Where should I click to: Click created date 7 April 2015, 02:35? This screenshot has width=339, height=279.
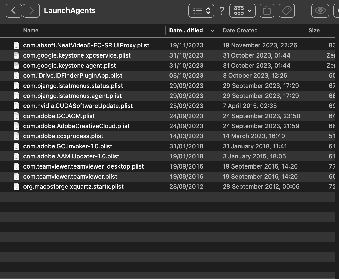(x=250, y=106)
